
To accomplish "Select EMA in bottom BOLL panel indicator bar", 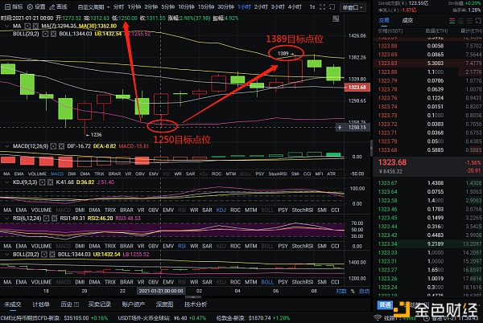I will click(x=21, y=282).
